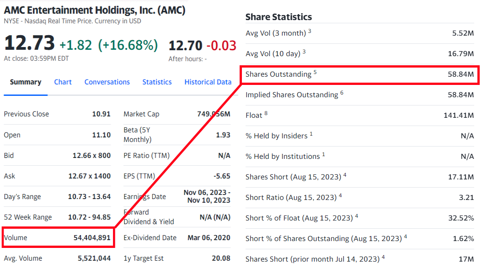Click the AMC Entertainment Holdings title
Image resolution: width=487 pixels, height=268 pixels.
pos(95,10)
